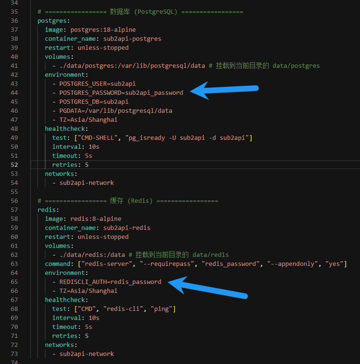
Task: Click the PostgreSQL section header comment
Action: pos(140,11)
